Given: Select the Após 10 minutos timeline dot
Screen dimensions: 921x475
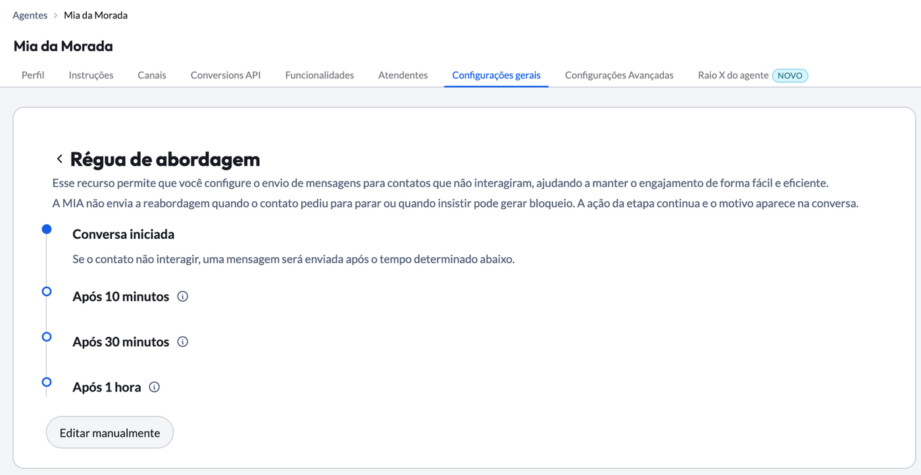Looking at the screenshot, I should pos(47,291).
